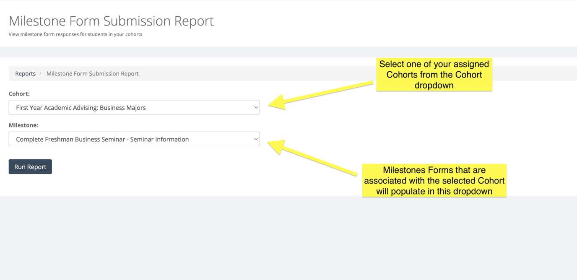Expand the First Year Academic Advising cohort list
Screen dimensions: 577x280
tap(134, 107)
